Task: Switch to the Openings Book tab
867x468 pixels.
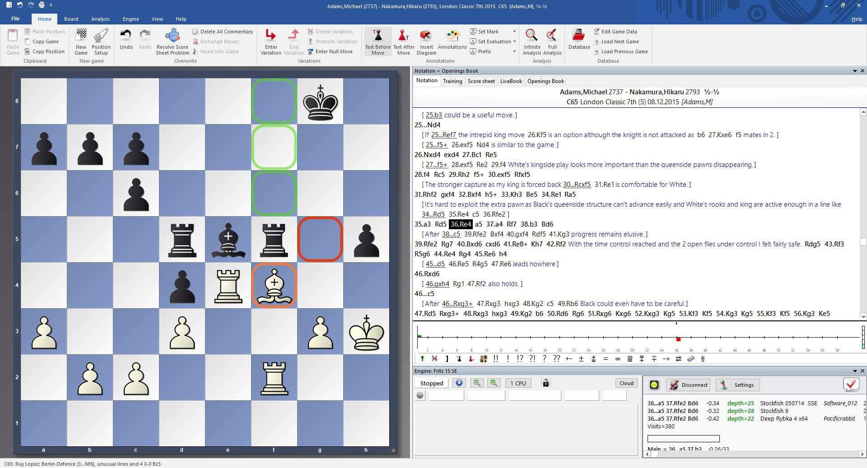Action: (545, 81)
